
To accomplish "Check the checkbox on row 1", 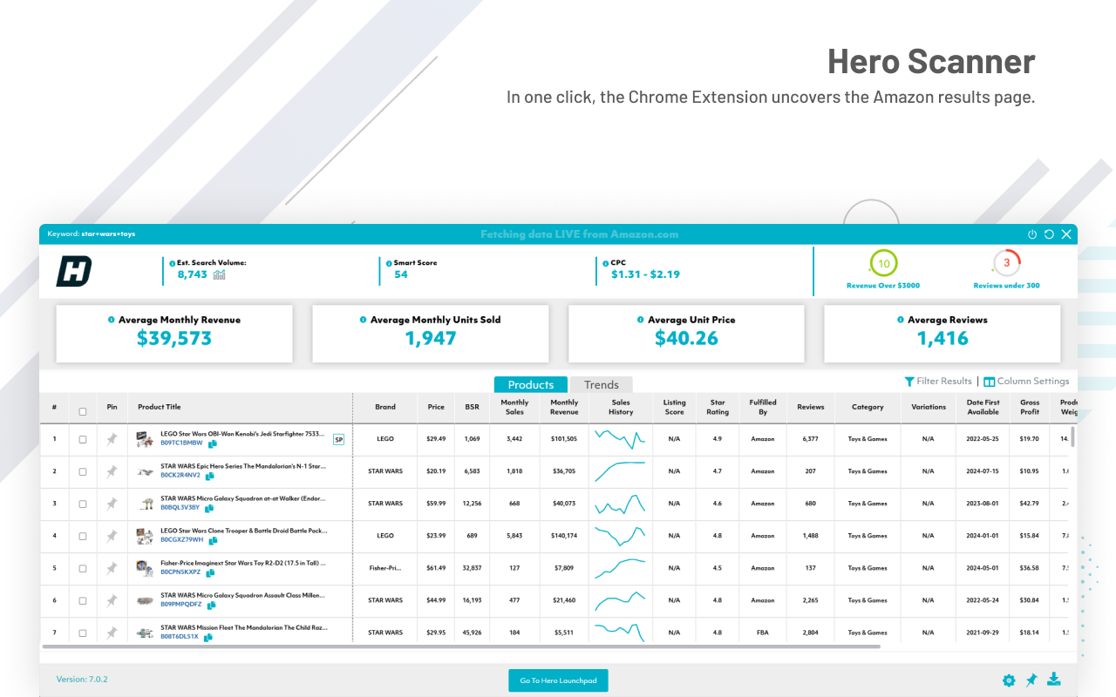I will 83,439.
